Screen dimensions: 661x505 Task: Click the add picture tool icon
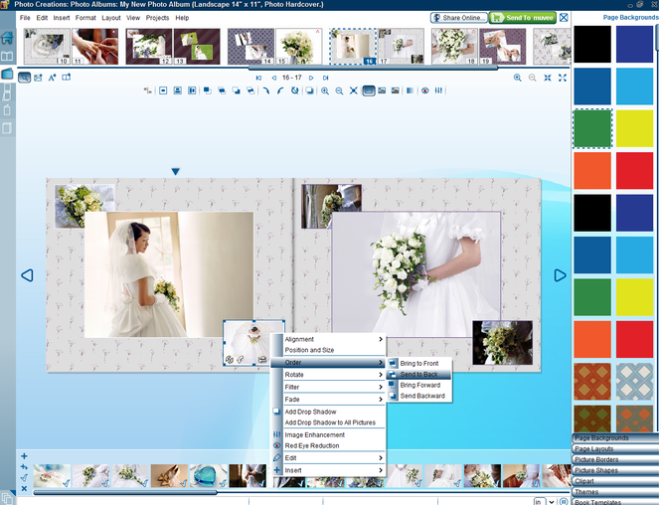pos(38,78)
